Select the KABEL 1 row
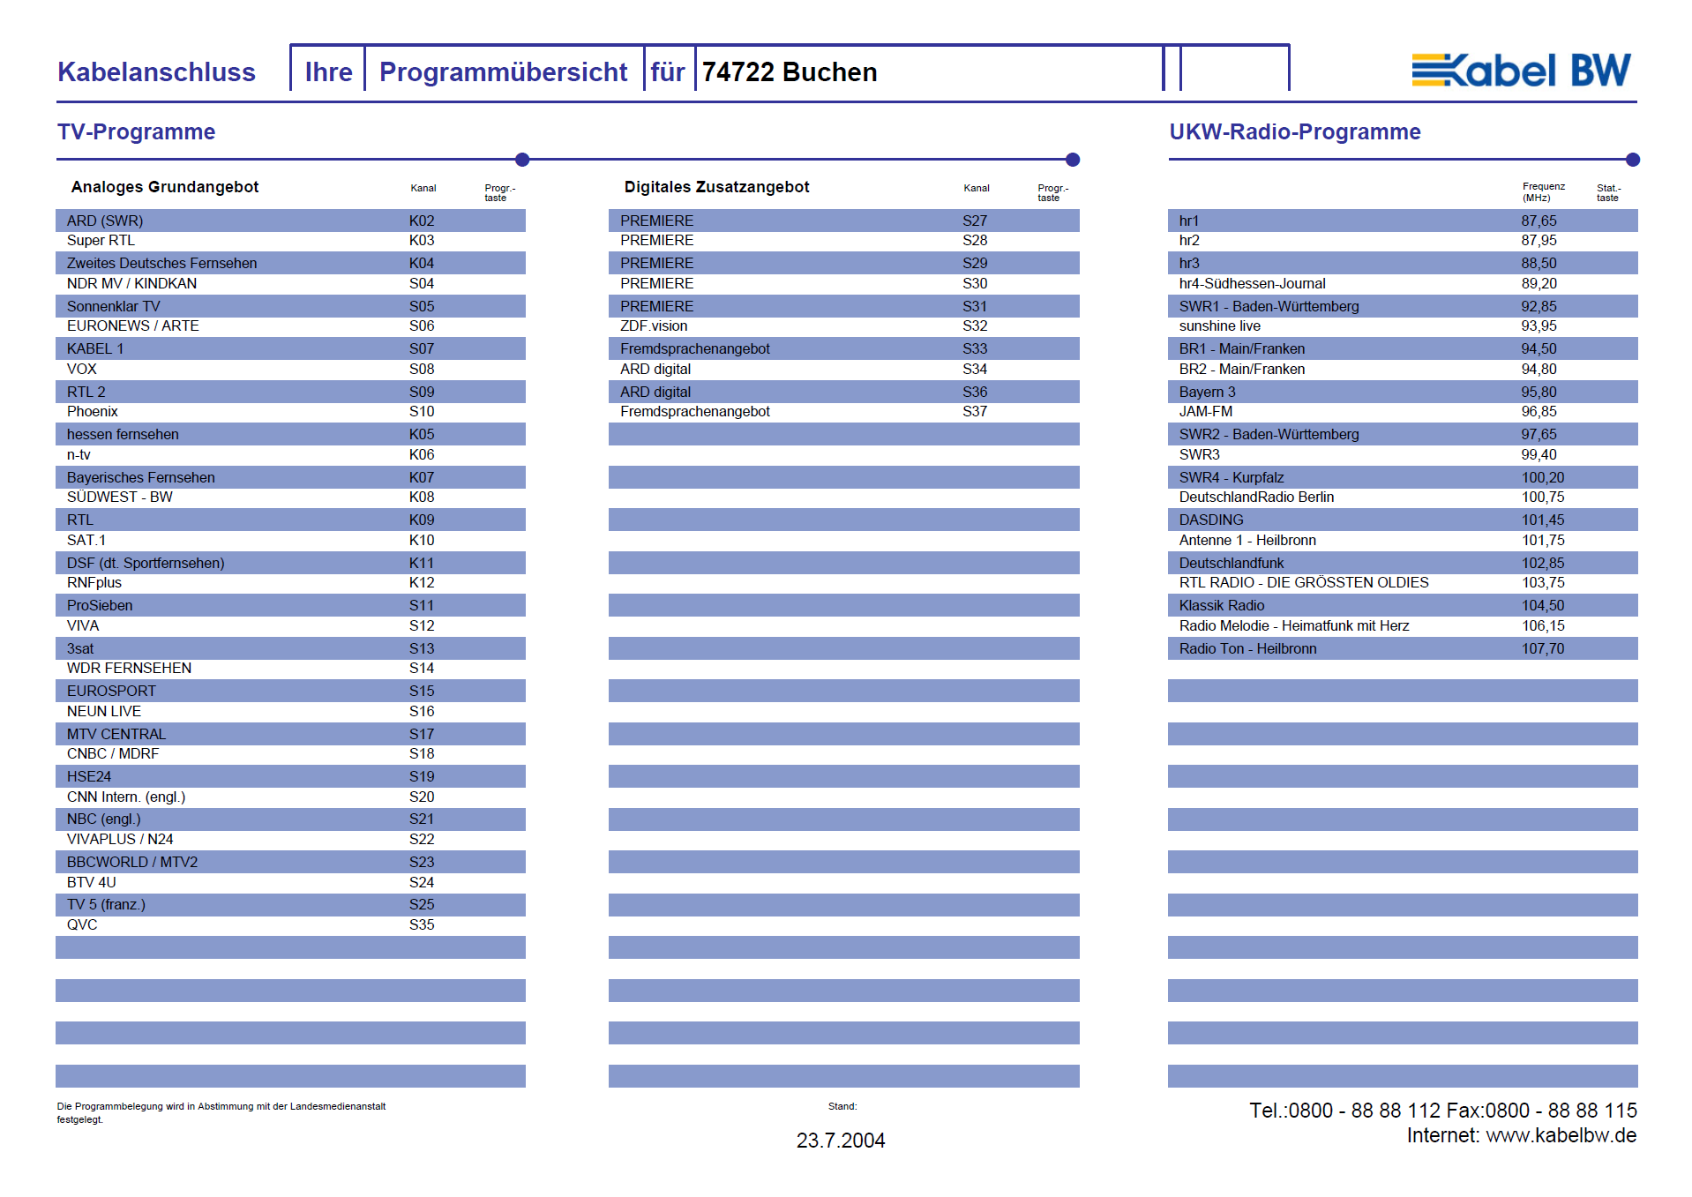1692x1197 pixels. click(x=290, y=348)
